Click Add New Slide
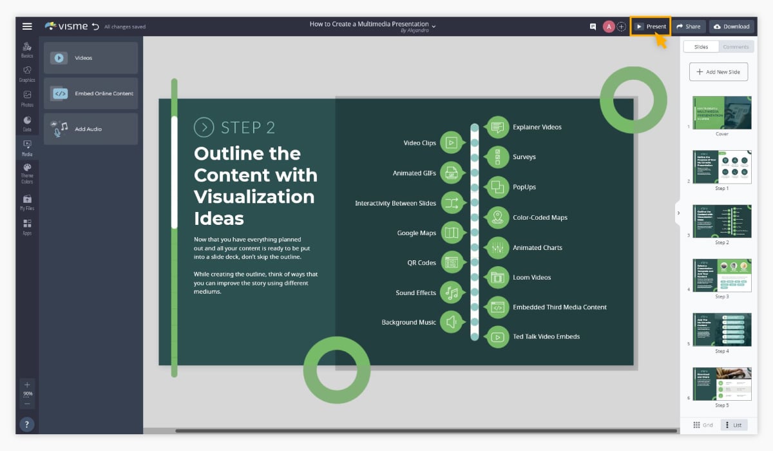Viewport: 773px width, 451px height. coord(718,72)
